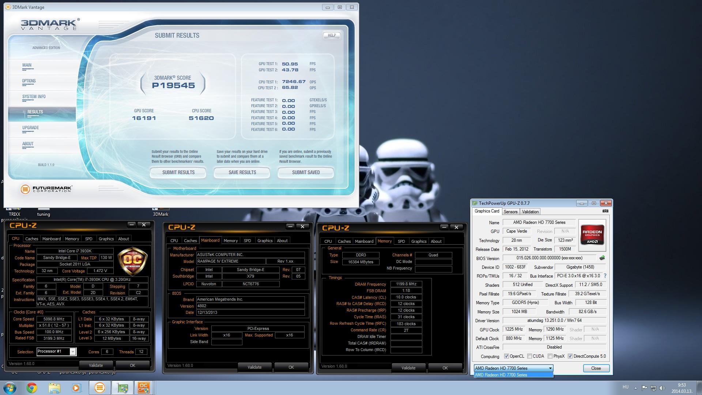Click the Bus Interface question mark icon
The image size is (702, 395).
[x=605, y=276]
